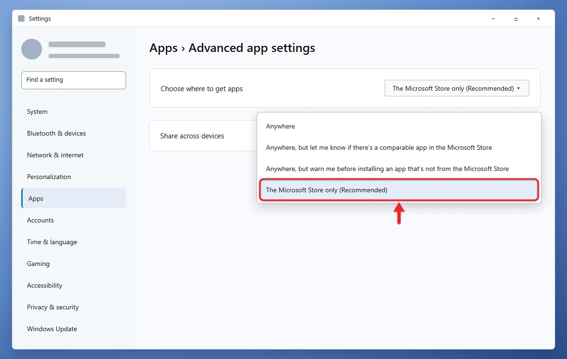Go to Privacy & security settings
This screenshot has width=567, height=359.
tap(74, 308)
